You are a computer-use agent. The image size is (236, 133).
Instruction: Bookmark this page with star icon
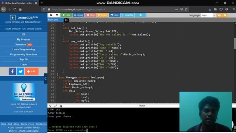coord(186,9)
